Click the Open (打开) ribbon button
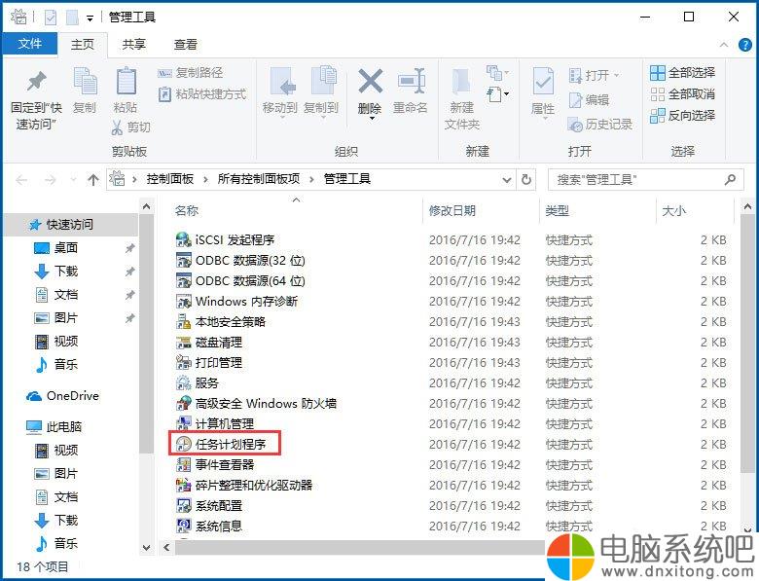Screen dimensions: 759x581 click(x=594, y=76)
